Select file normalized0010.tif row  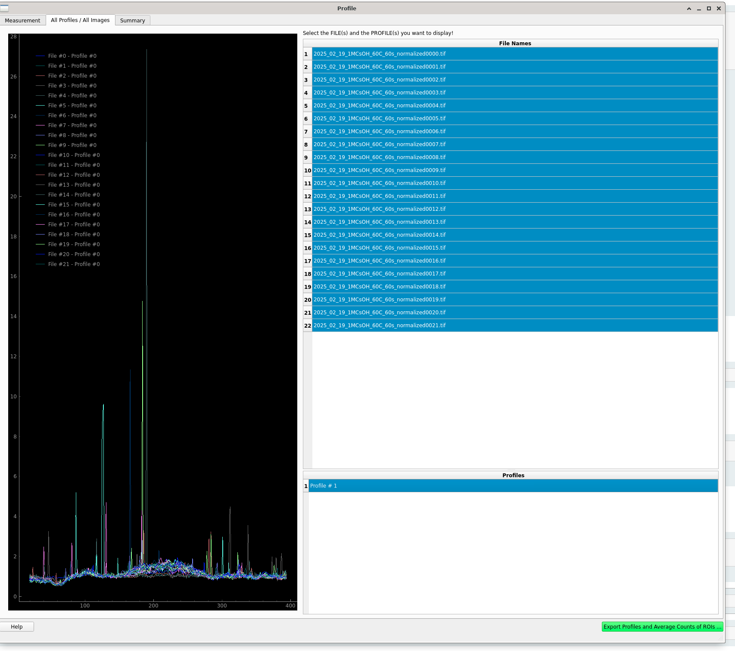[514, 183]
